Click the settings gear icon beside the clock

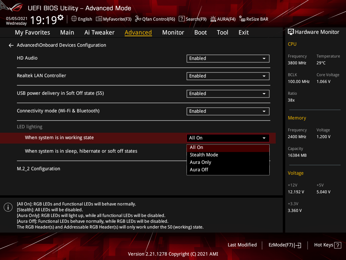(60, 17)
